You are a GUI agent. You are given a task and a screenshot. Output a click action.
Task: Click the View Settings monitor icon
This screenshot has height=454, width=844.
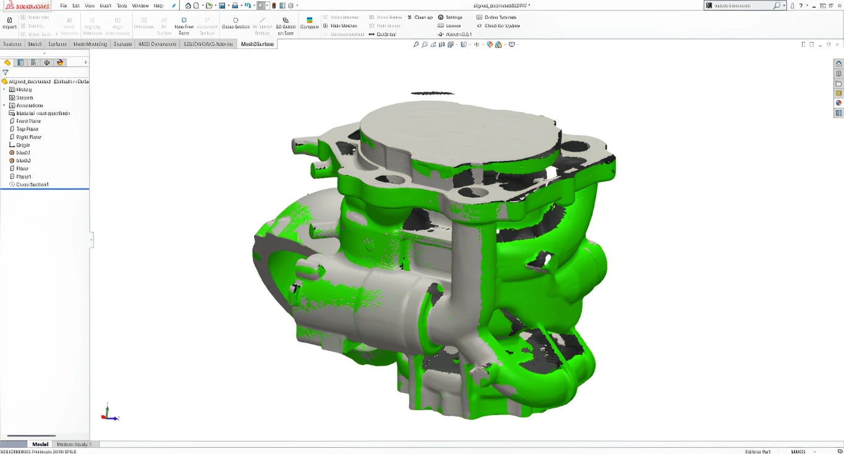[x=511, y=44]
